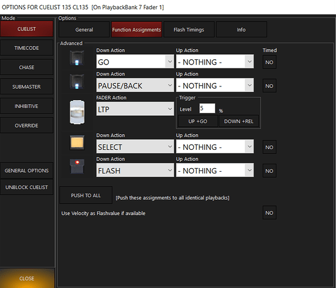Open the Info tab
The width and height of the screenshot is (336, 288).
click(241, 29)
